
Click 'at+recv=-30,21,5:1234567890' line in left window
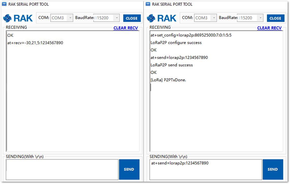[35, 43]
